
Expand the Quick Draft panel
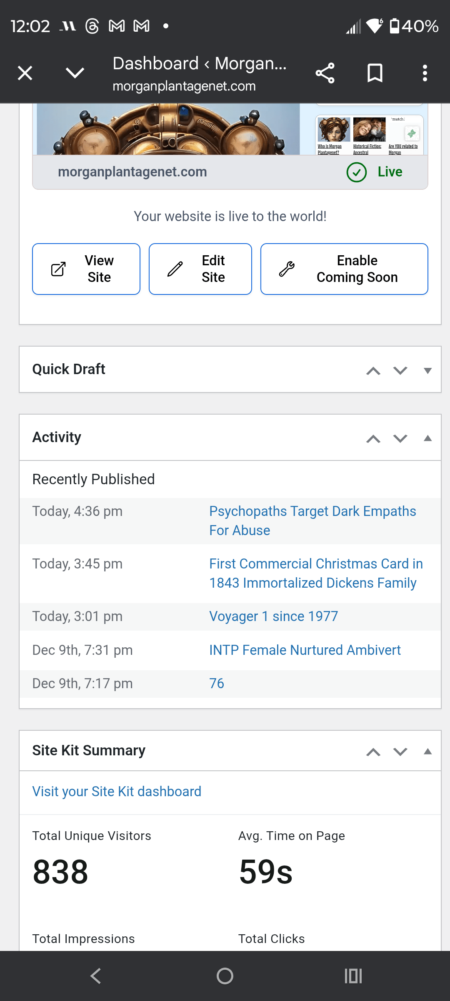pos(427,370)
